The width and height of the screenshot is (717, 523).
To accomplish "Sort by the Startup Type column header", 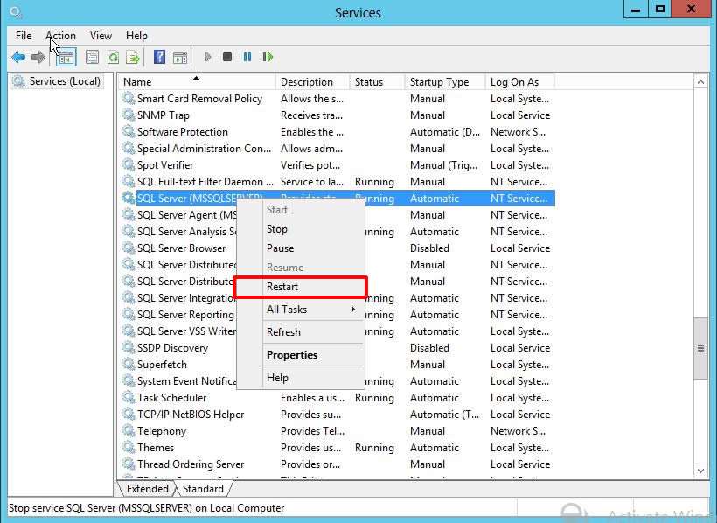I will [x=440, y=82].
